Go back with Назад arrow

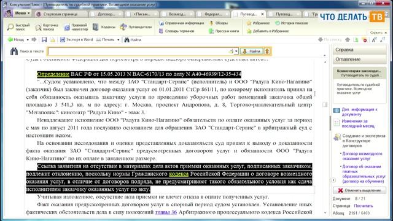tap(16, 39)
